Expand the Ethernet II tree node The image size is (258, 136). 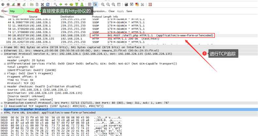coord(2,51)
